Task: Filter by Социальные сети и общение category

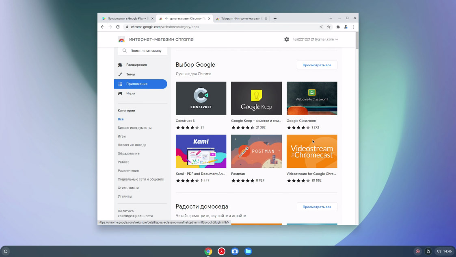Action: coord(141,179)
